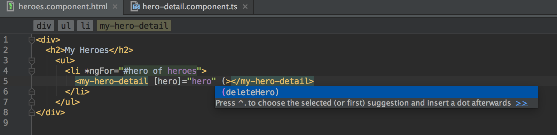Image resolution: width=557 pixels, height=135 pixels.
Task: Choose the (deleteHero) completion suggestion
Action: point(376,92)
